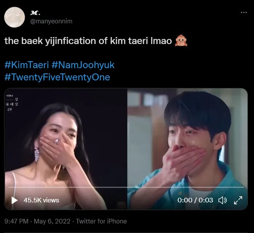Click the "Twitter for iPhone" source link

[x=102, y=221]
